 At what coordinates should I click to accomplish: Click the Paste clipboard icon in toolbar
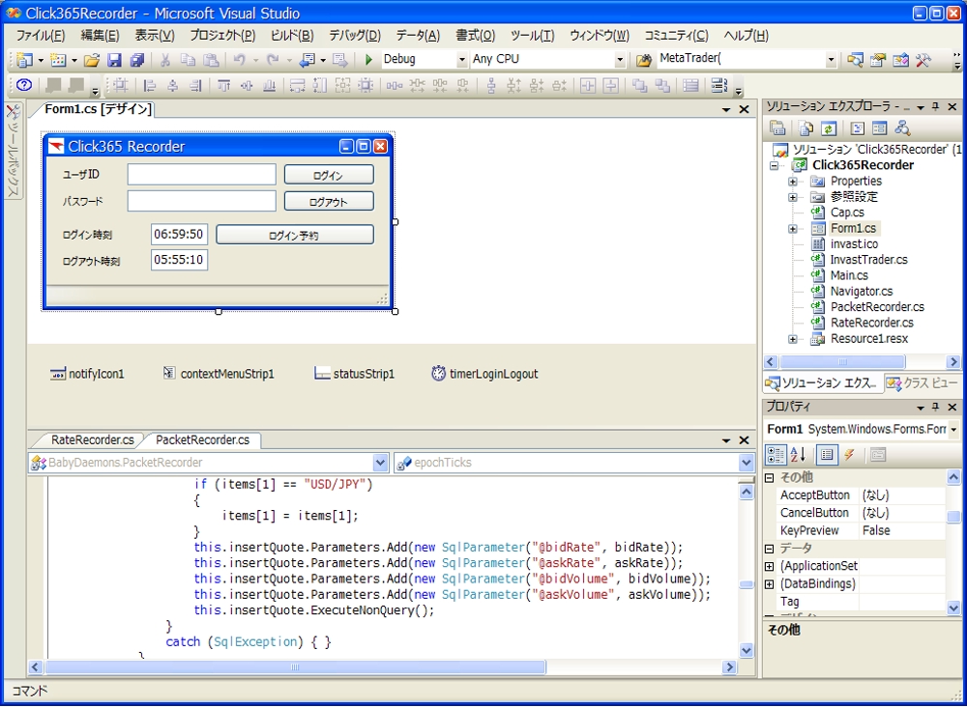[x=211, y=60]
